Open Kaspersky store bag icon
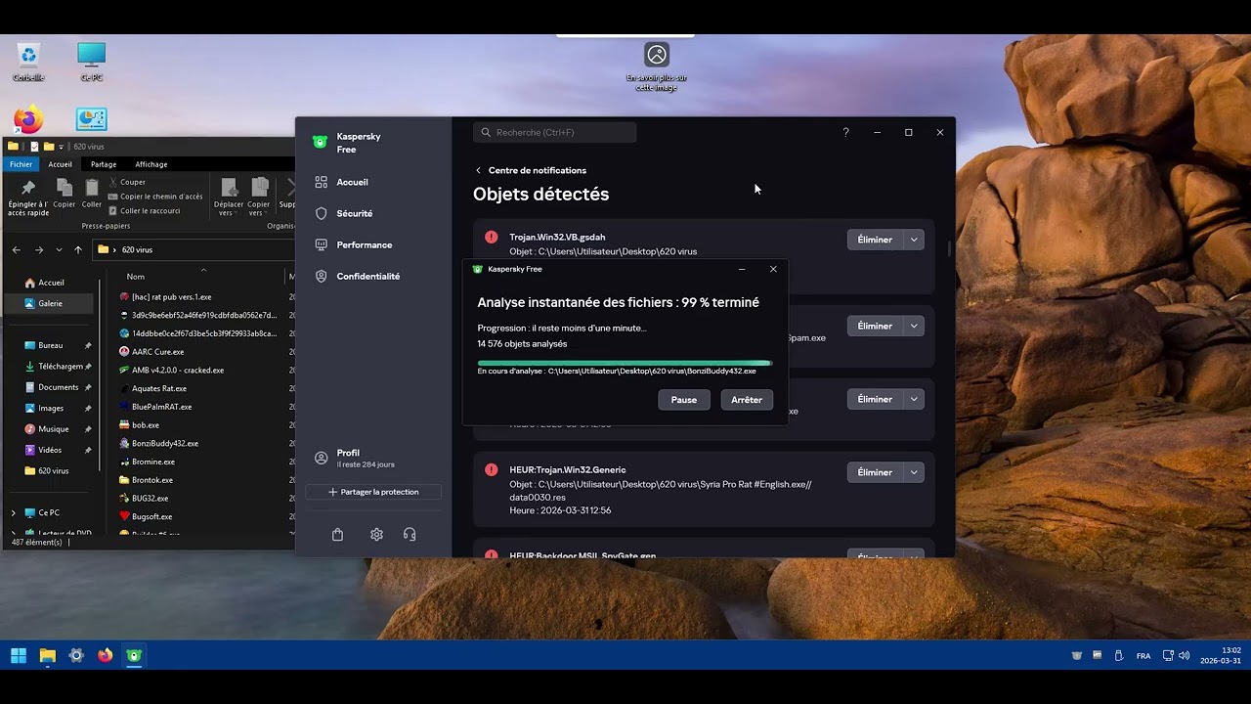Viewport: 1251px width, 704px height. click(x=337, y=535)
